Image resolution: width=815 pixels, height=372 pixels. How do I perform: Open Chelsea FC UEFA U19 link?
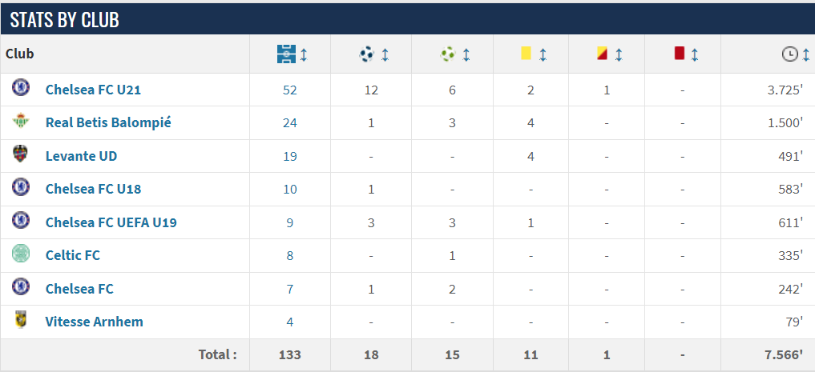click(x=111, y=222)
